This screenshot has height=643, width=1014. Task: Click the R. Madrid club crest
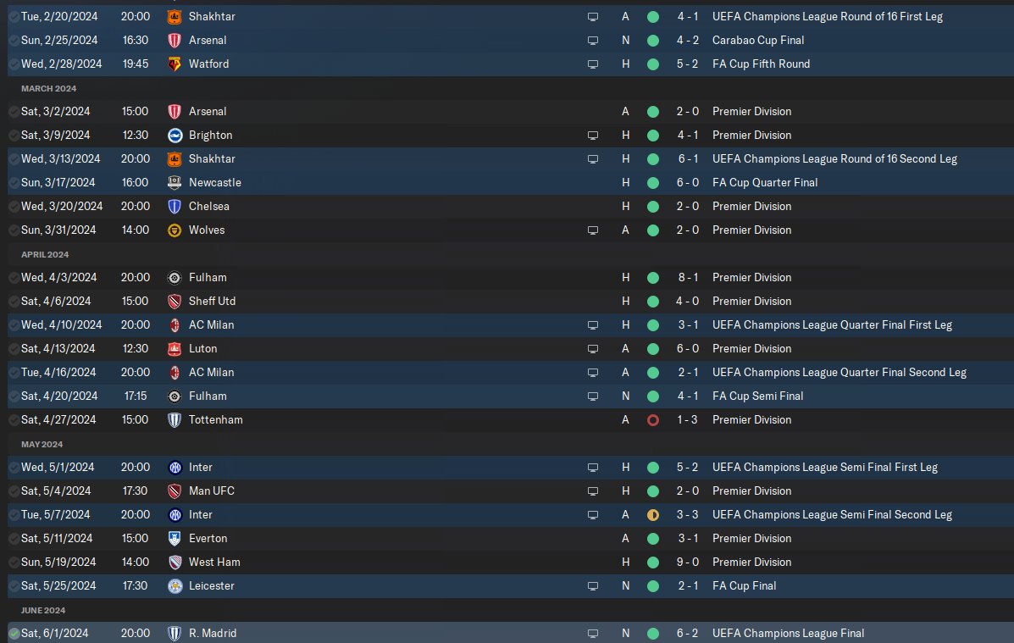click(175, 634)
